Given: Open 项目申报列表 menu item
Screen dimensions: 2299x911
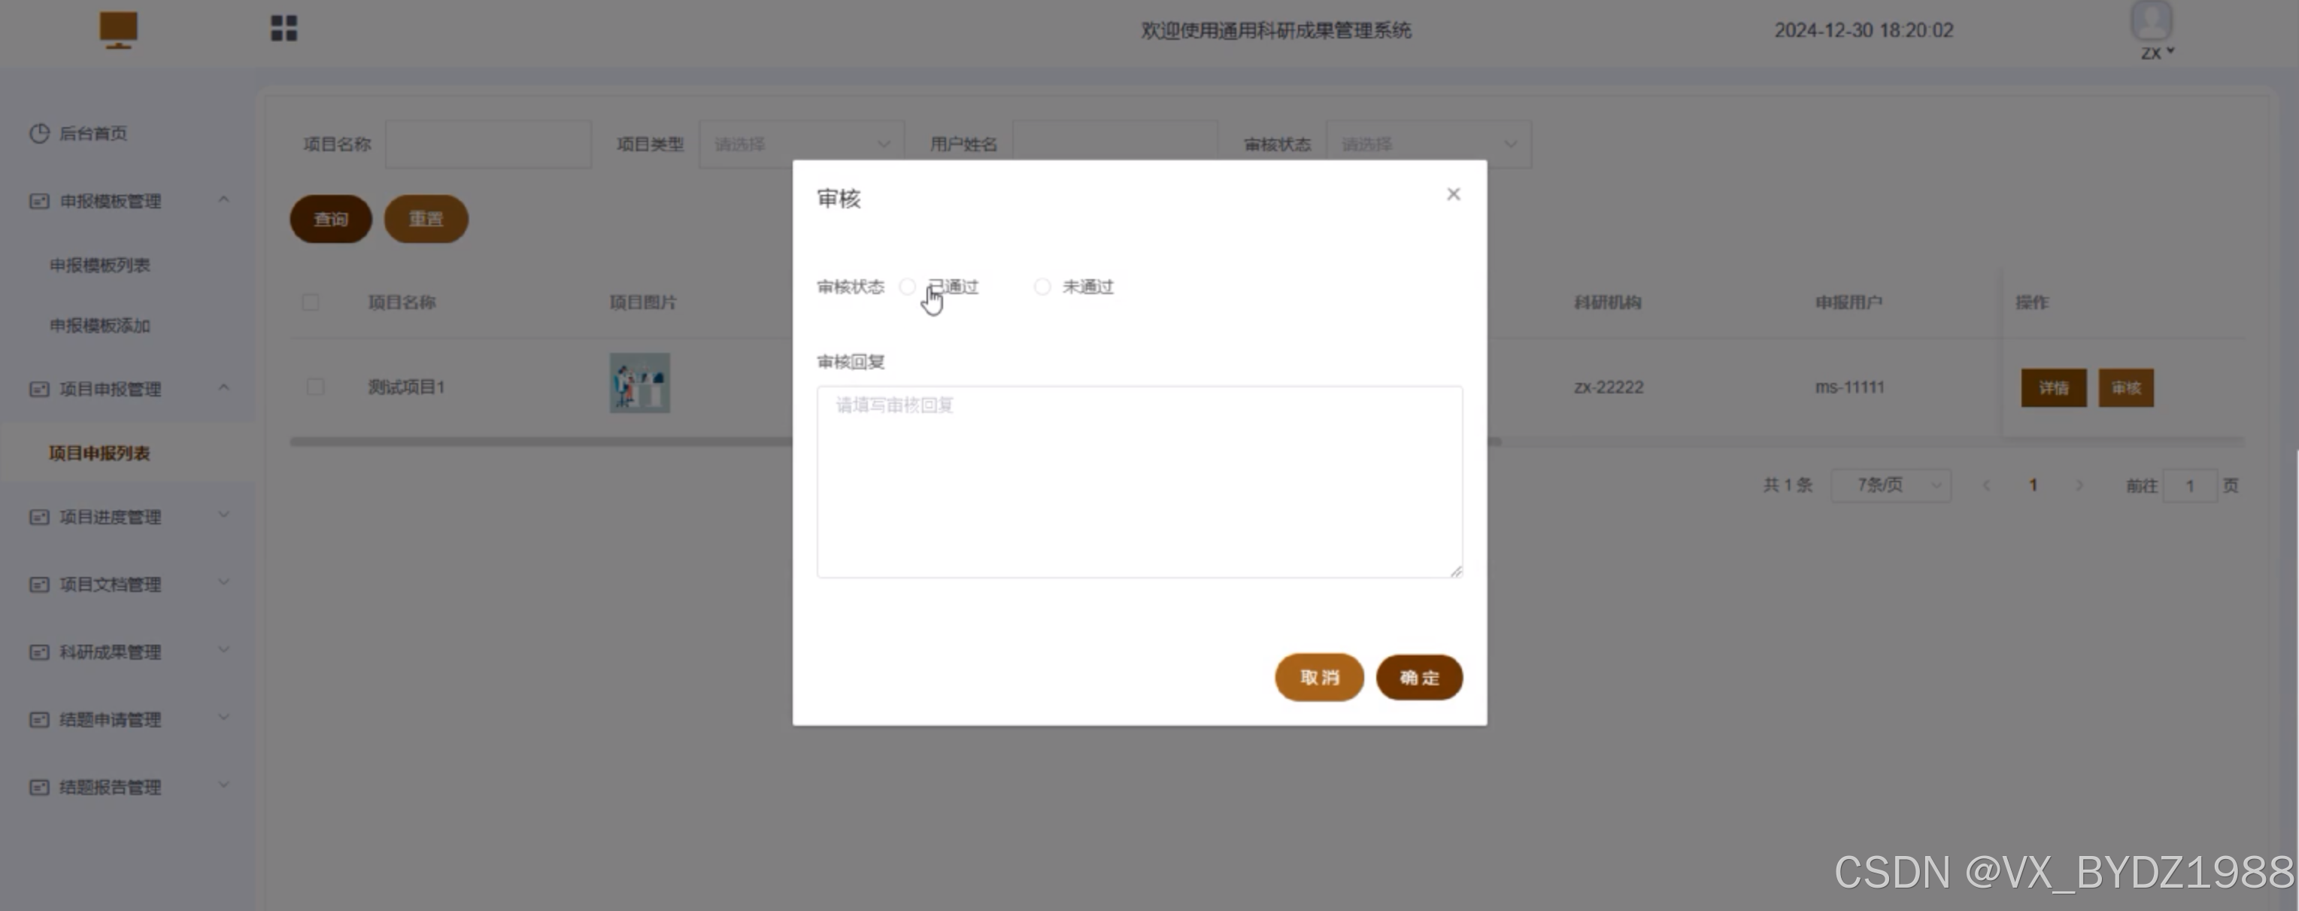Looking at the screenshot, I should (x=99, y=453).
